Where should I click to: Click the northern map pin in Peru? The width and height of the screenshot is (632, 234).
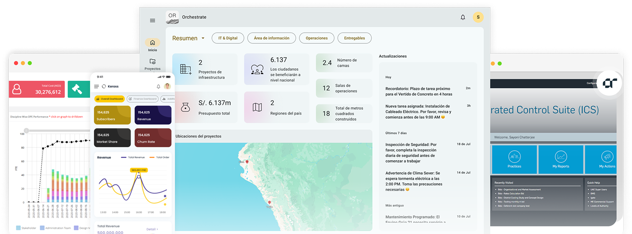[247, 162]
